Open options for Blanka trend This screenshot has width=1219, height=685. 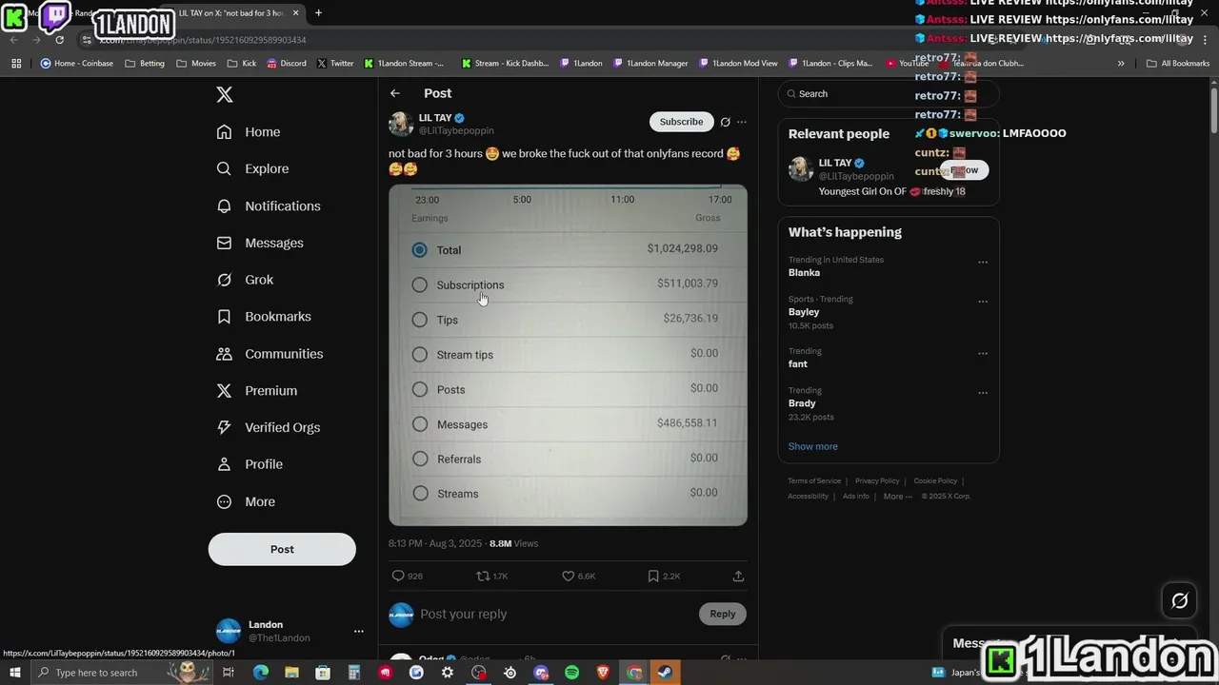point(983,263)
